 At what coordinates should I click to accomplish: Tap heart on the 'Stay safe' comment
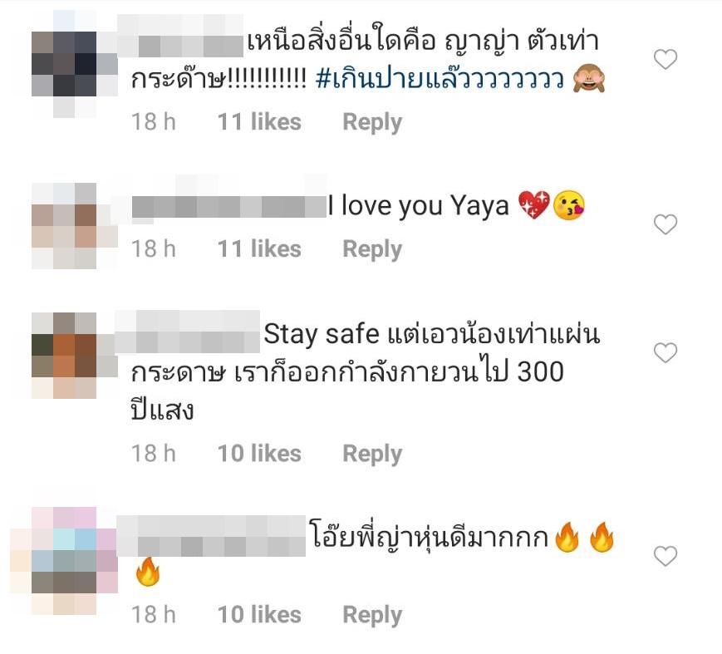[x=666, y=353]
